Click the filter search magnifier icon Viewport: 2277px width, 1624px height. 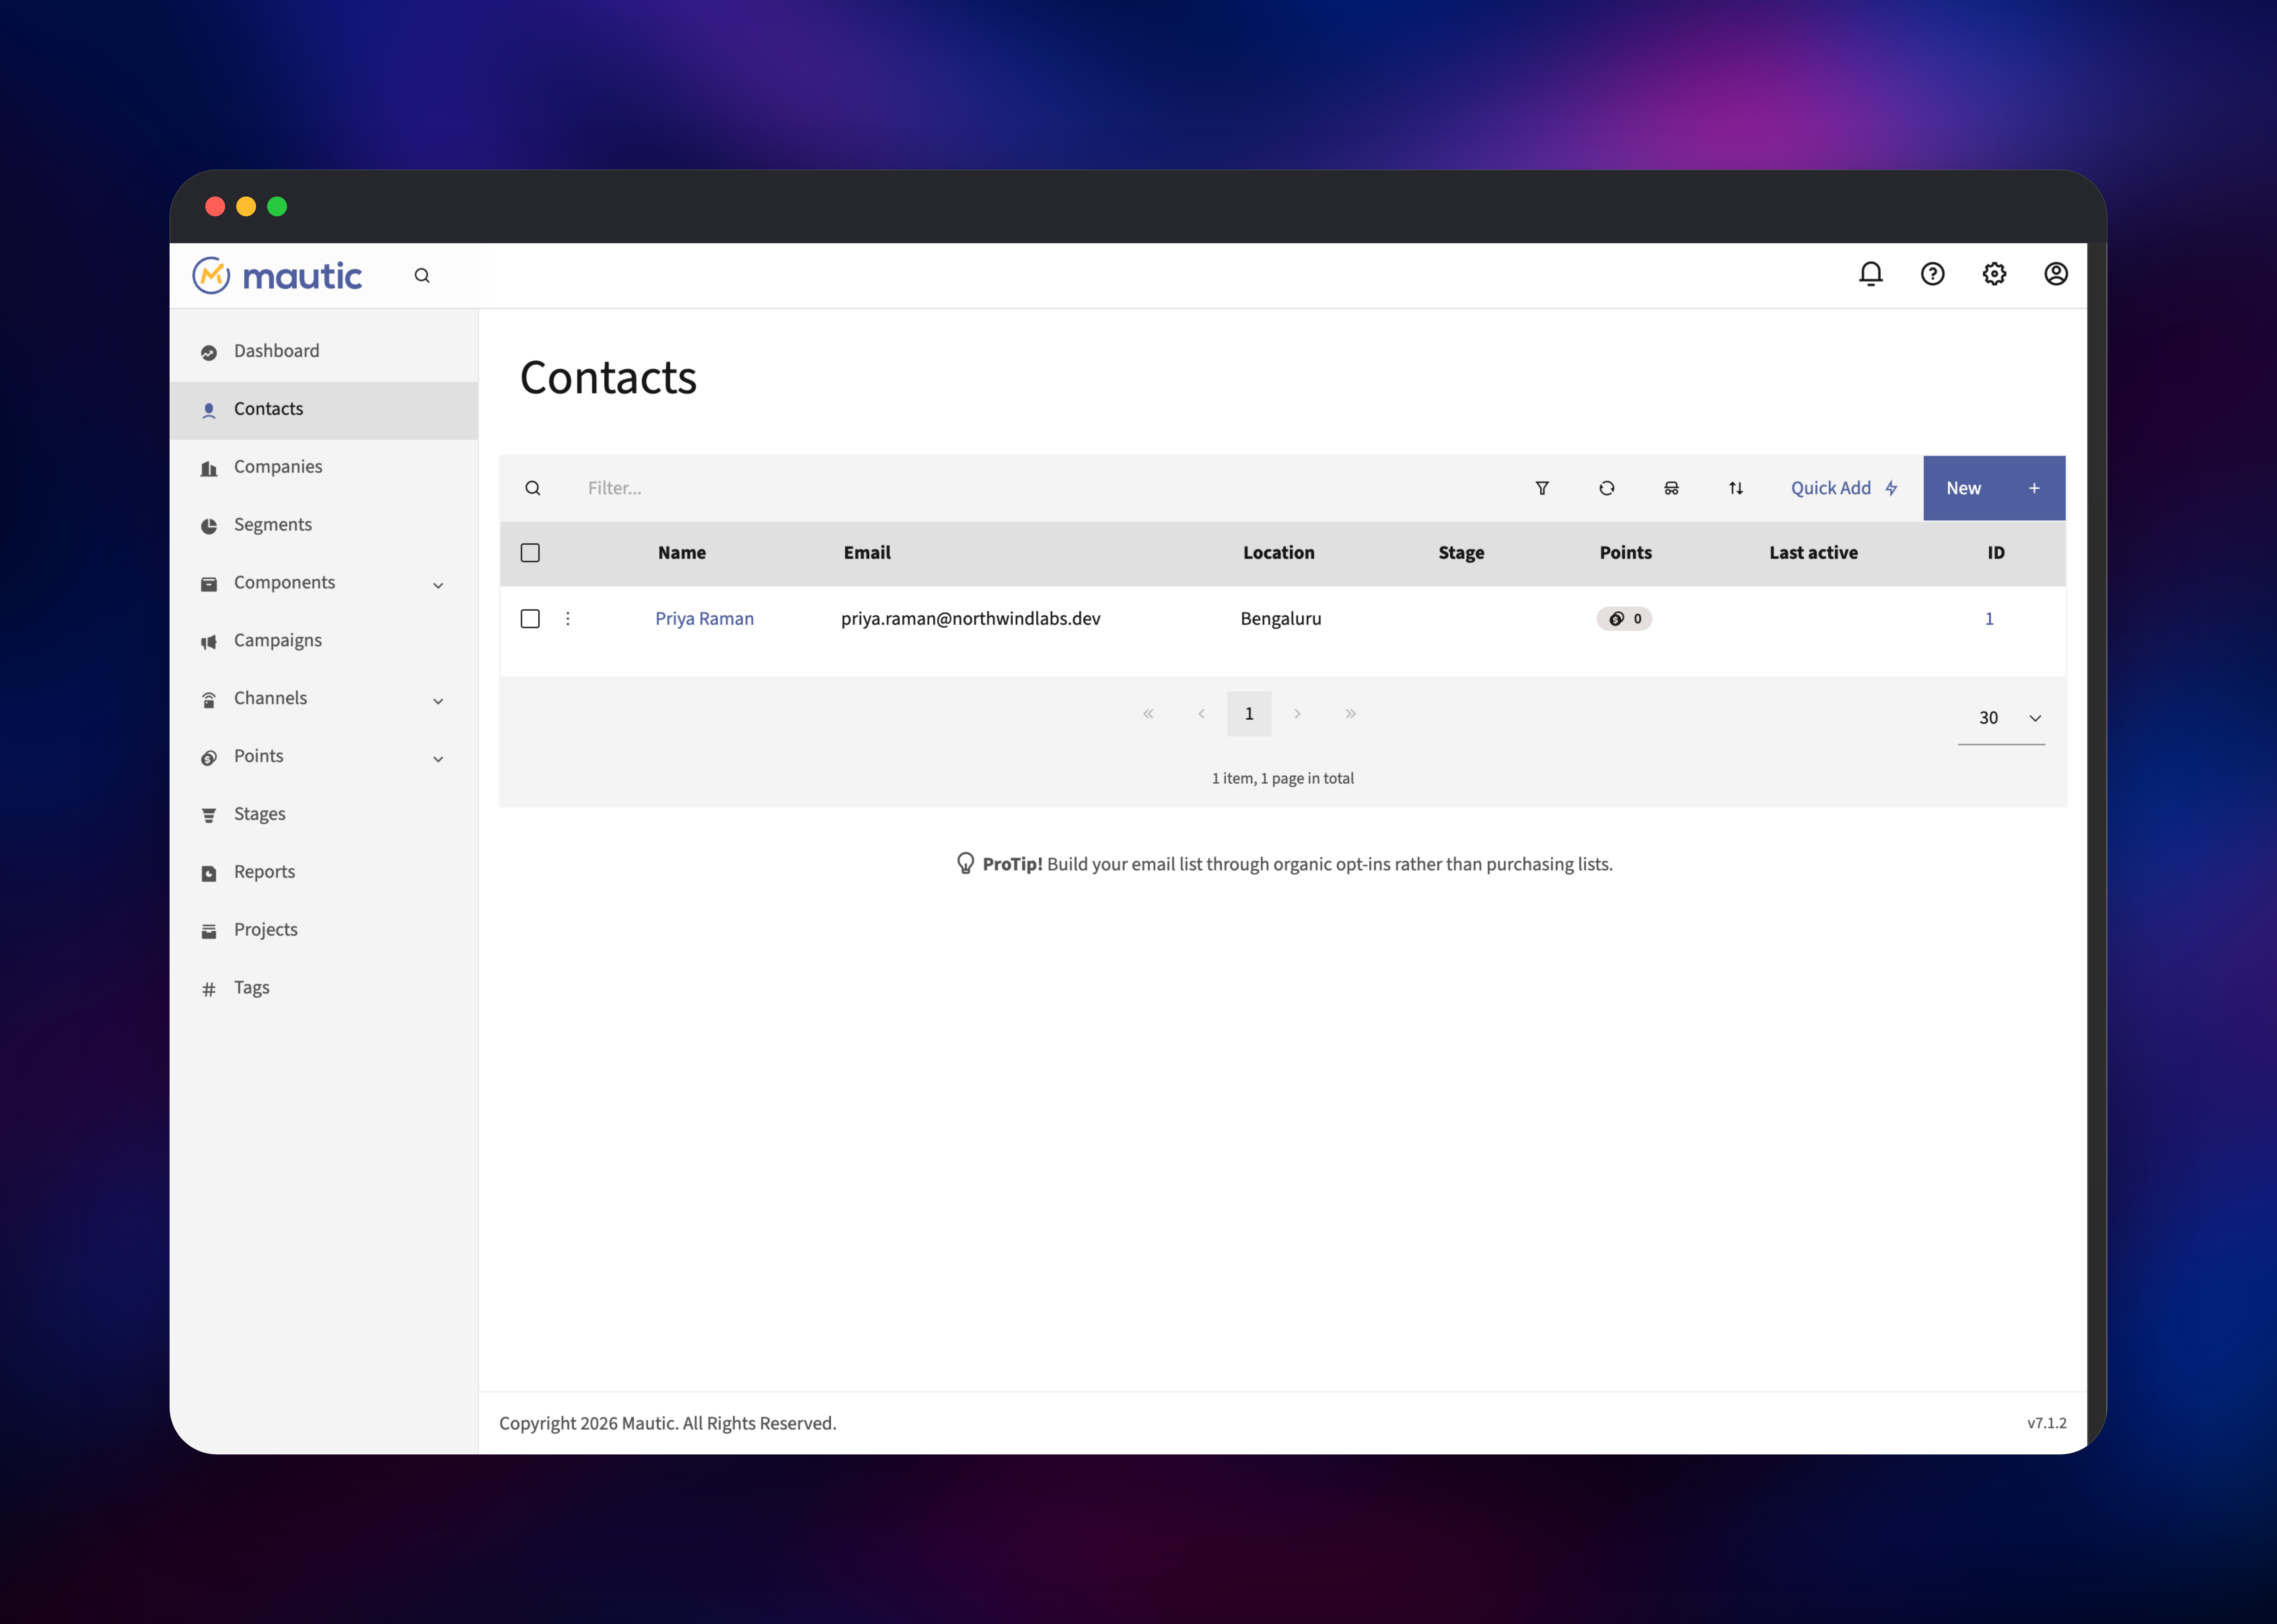point(533,488)
